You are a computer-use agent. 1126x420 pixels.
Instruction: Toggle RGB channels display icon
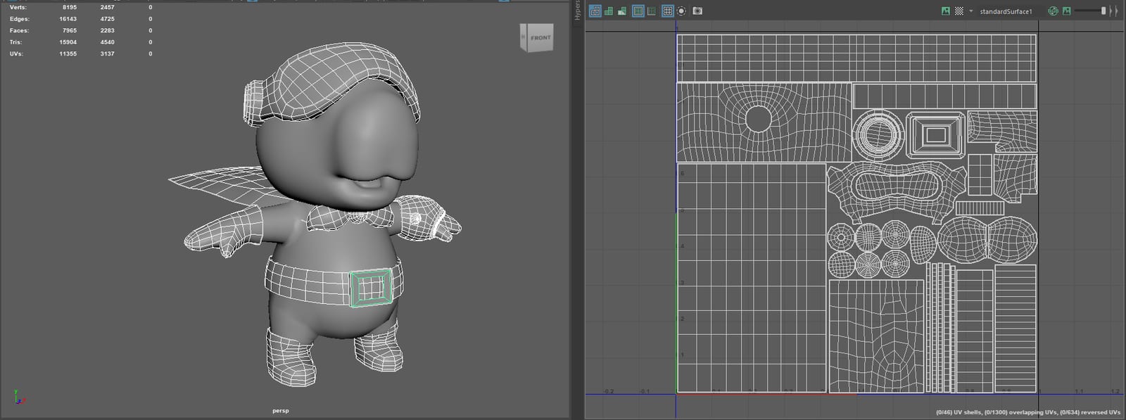1053,11
